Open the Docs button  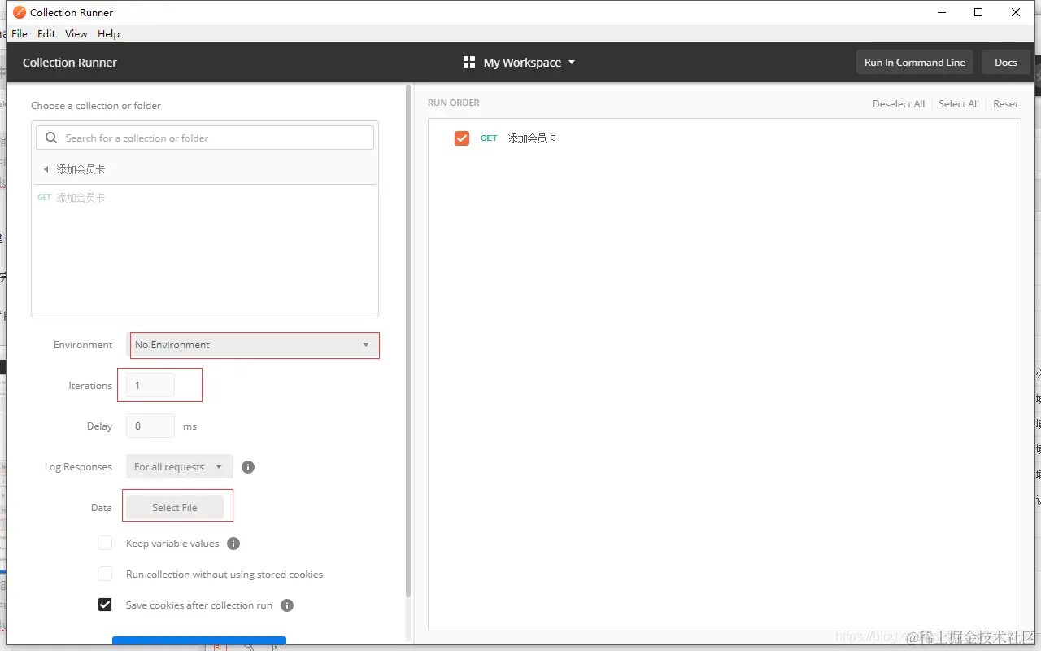pyautogui.click(x=1006, y=62)
